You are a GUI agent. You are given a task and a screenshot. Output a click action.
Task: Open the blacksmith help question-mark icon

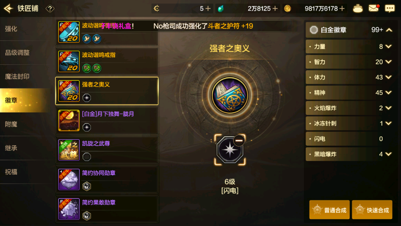pyautogui.click(x=50, y=9)
